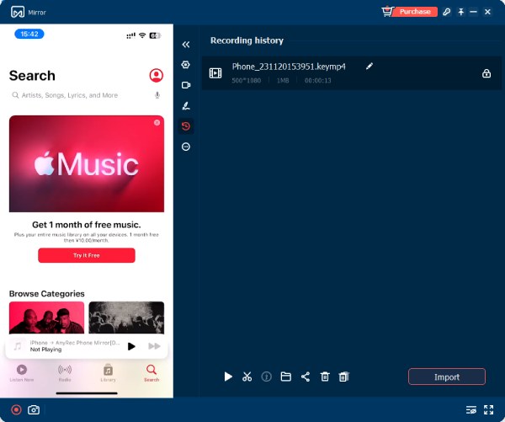Click the Try It Free button
505x422 pixels.
click(87, 255)
